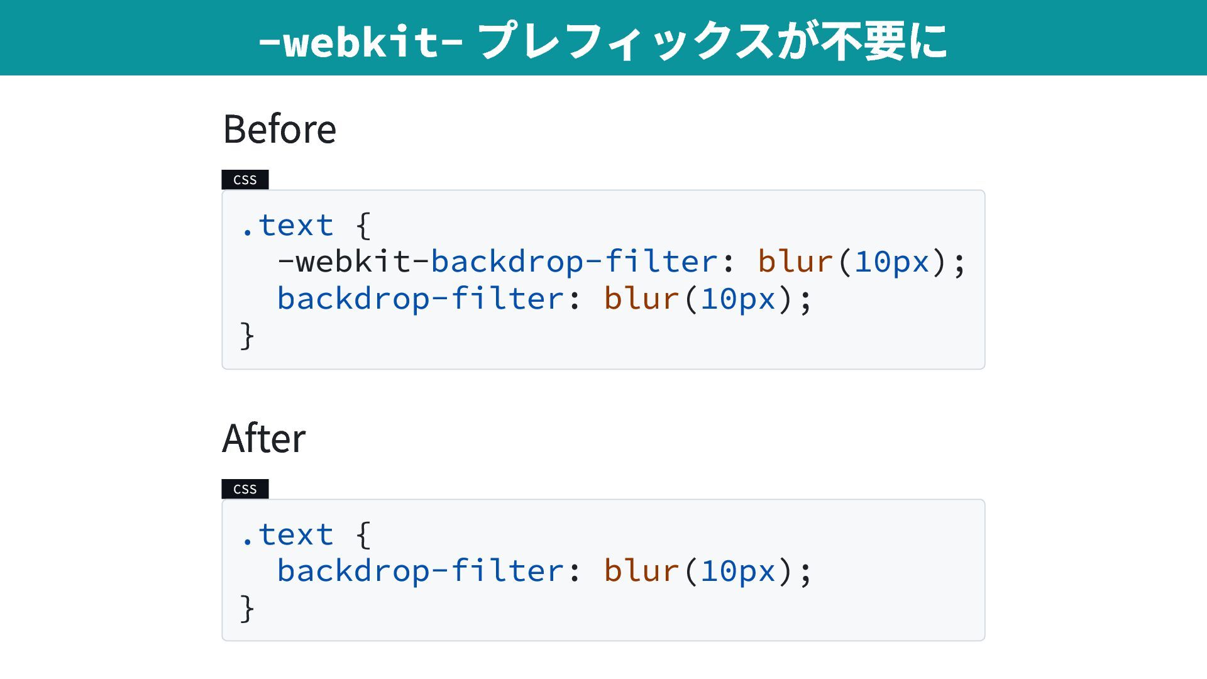Click "blur" in the After code block

(x=641, y=571)
